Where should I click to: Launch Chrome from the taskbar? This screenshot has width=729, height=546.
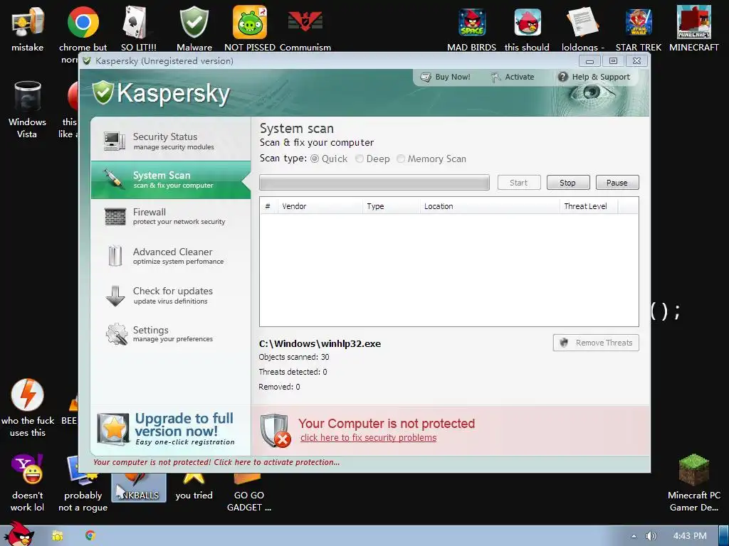click(x=90, y=535)
